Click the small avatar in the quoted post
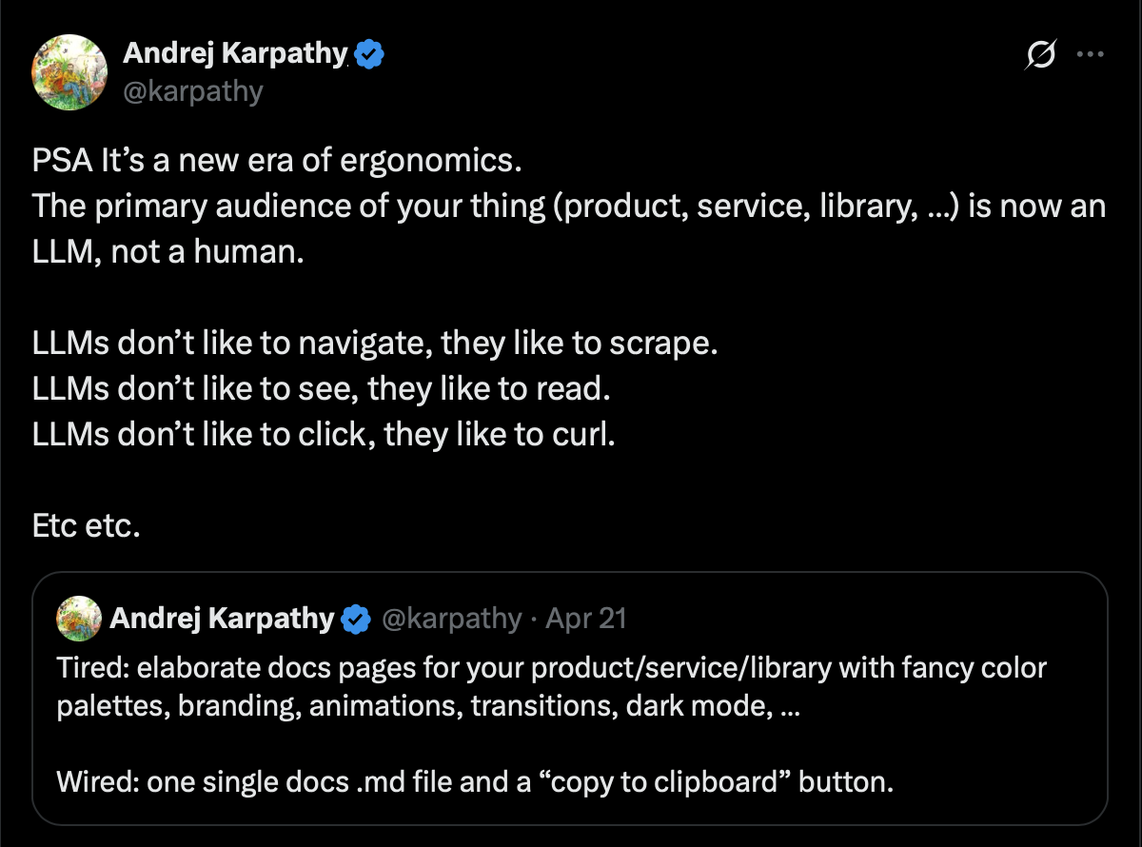The height and width of the screenshot is (847, 1142). (x=79, y=619)
